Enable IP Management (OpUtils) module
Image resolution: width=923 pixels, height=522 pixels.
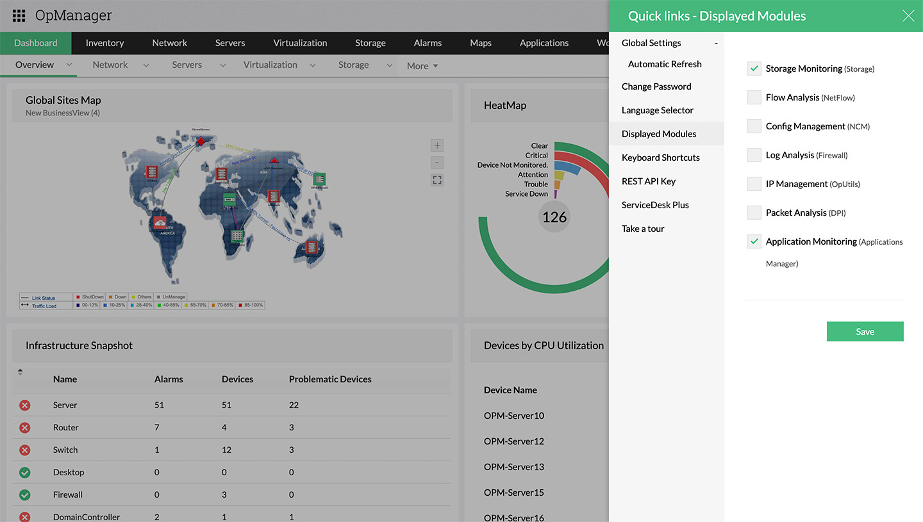tap(754, 184)
